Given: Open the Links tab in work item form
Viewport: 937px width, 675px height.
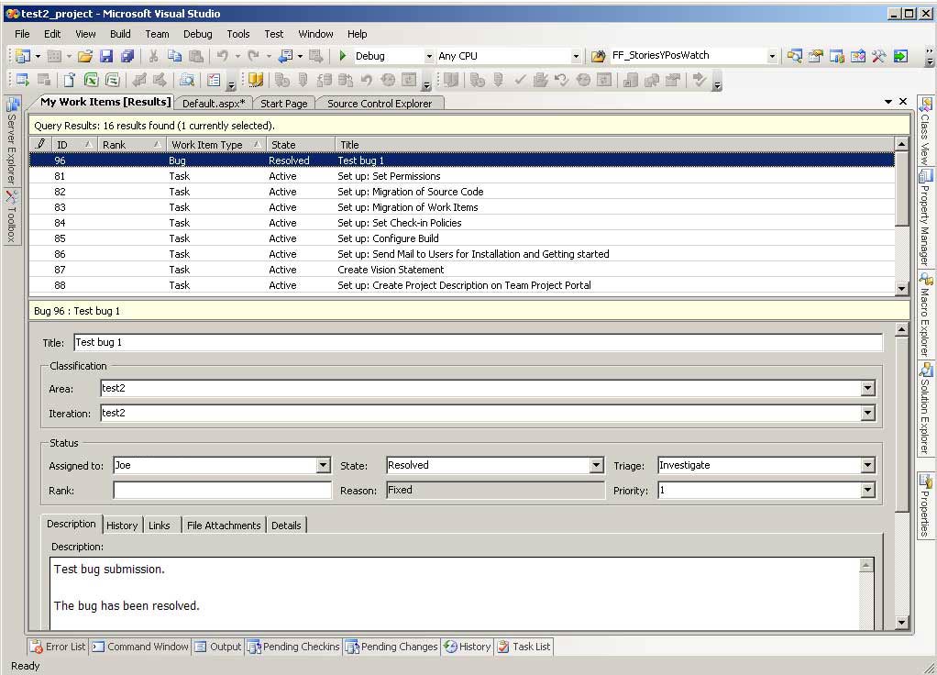Looking at the screenshot, I should pos(160,526).
